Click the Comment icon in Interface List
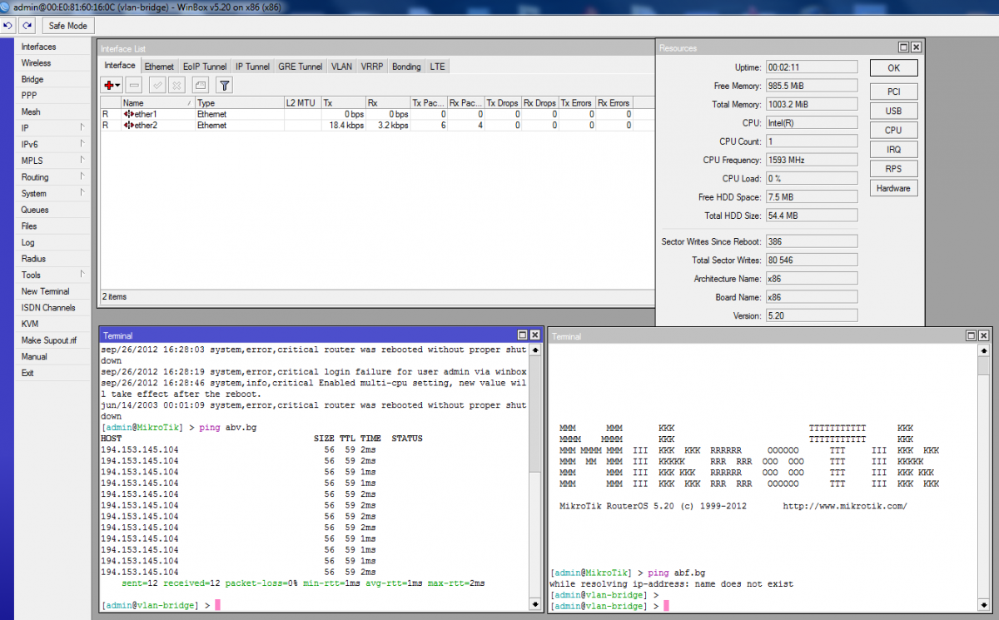The height and width of the screenshot is (620, 999). coord(200,85)
